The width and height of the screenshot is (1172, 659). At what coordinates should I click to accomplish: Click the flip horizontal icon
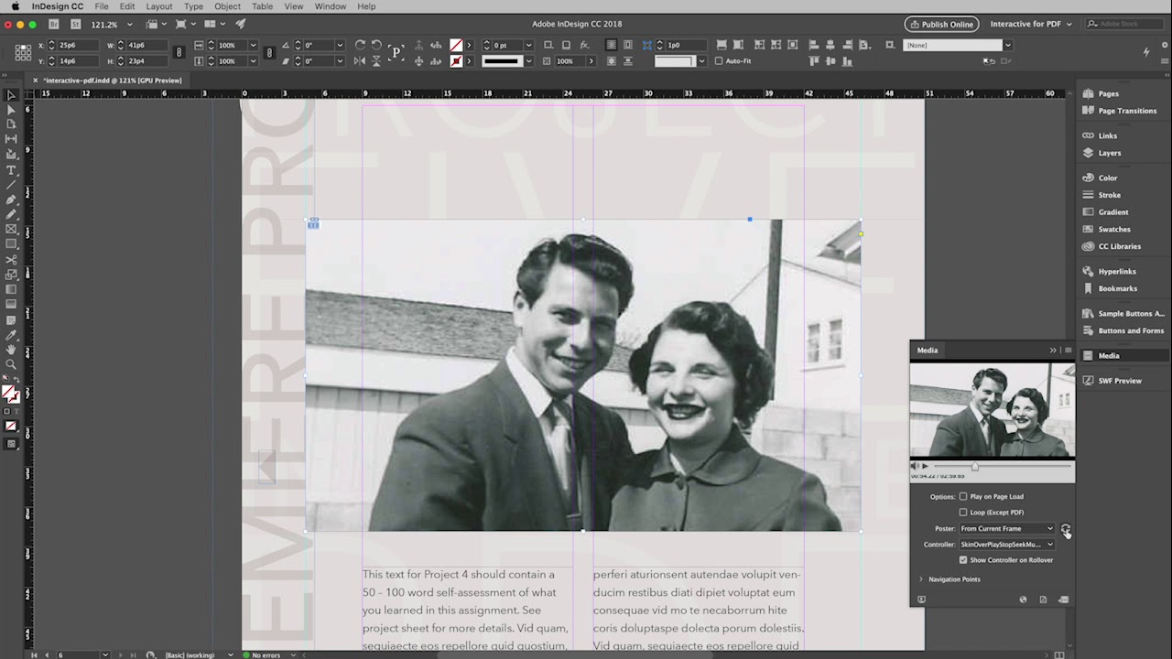[360, 61]
